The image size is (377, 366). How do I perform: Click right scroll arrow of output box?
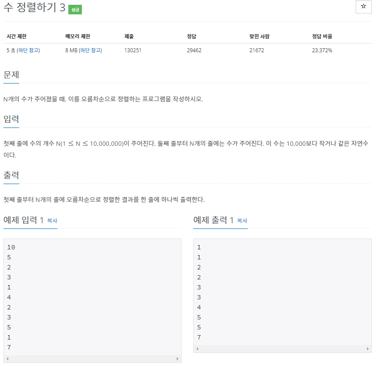click(x=367, y=349)
